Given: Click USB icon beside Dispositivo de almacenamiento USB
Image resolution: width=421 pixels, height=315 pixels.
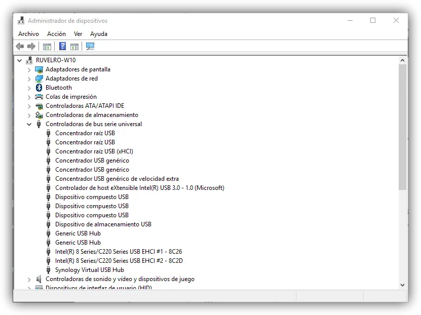Looking at the screenshot, I should (48, 224).
